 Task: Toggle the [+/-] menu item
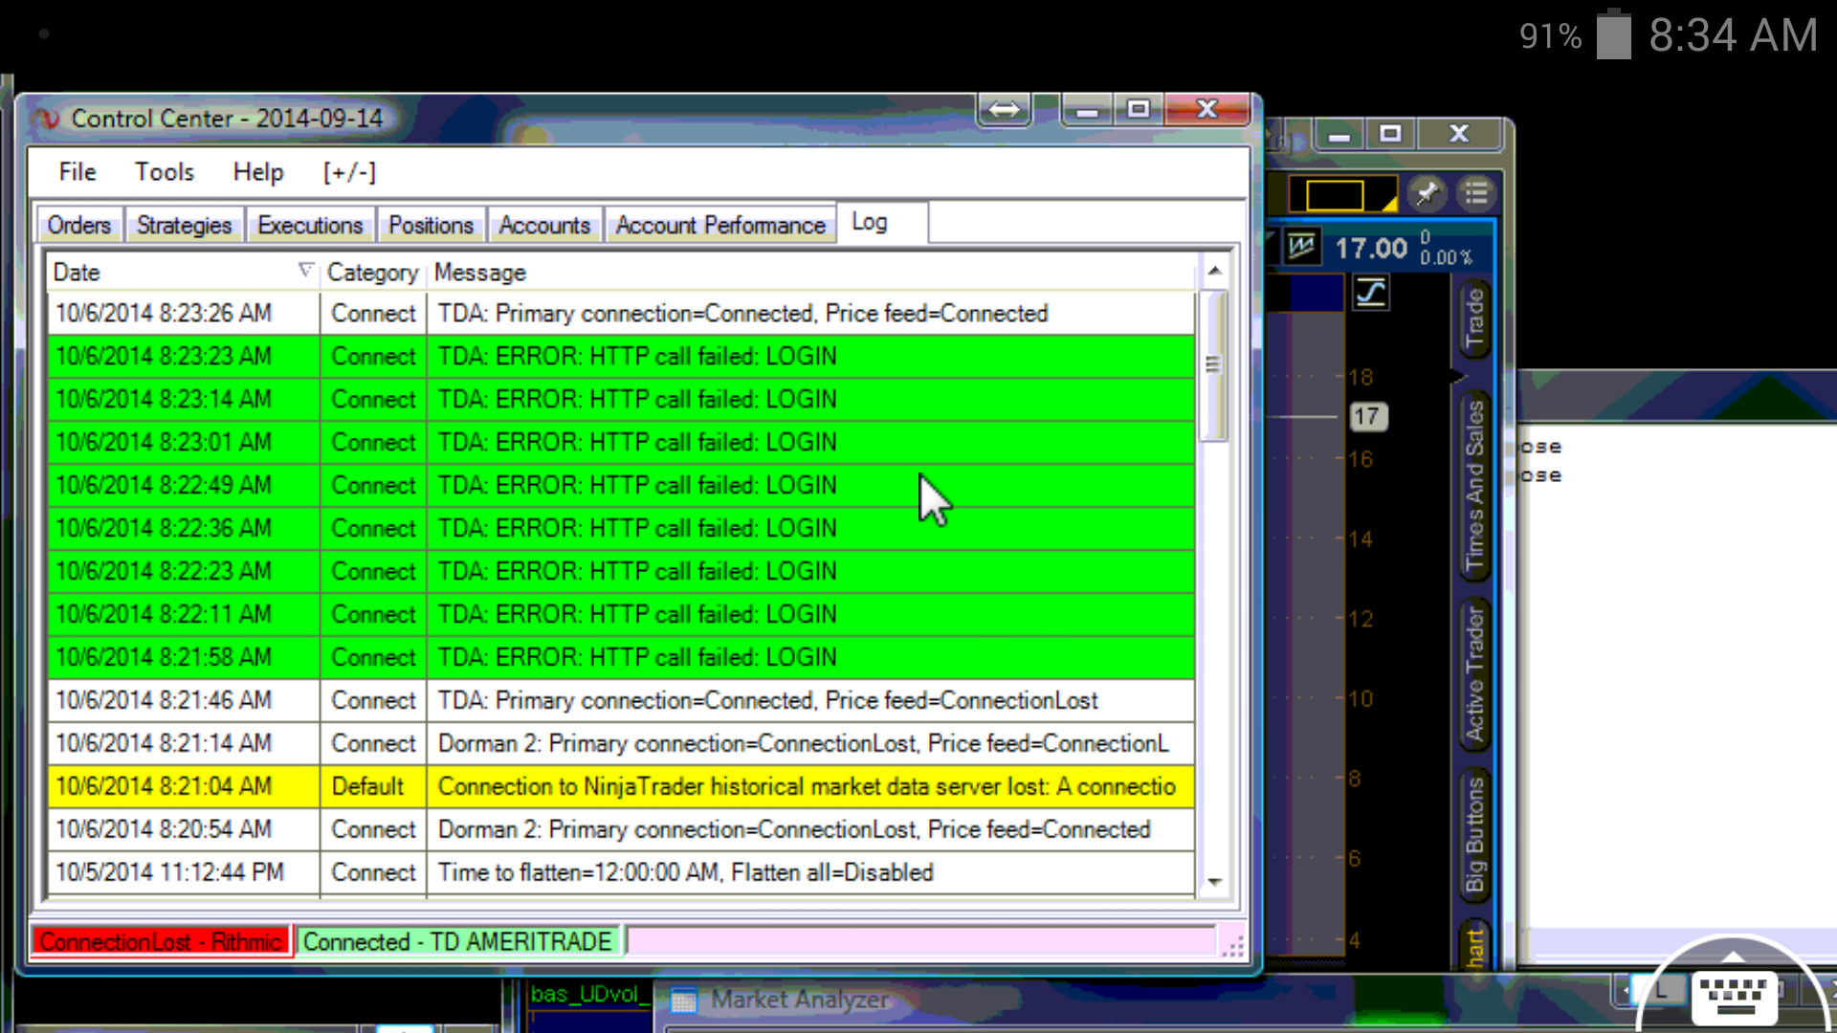(349, 172)
